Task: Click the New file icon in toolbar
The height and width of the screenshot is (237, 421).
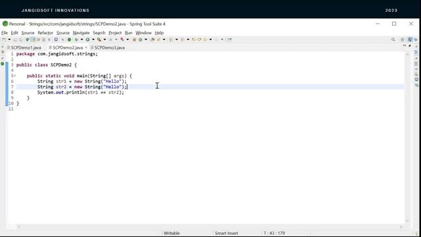Action: [4, 39]
